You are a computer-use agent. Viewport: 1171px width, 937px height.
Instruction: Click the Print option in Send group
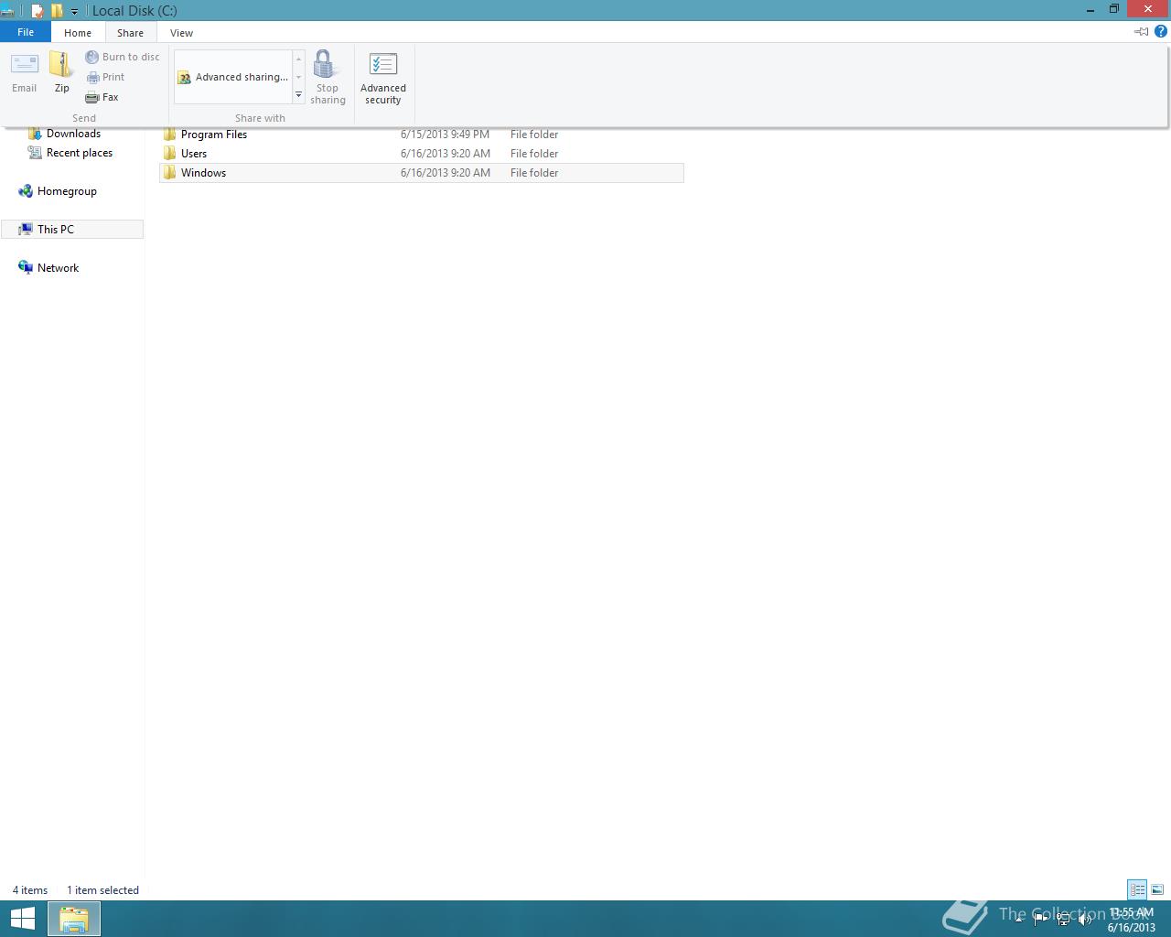[x=105, y=77]
